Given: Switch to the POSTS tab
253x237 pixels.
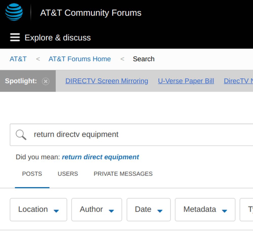Looking at the screenshot, I should (x=32, y=174).
